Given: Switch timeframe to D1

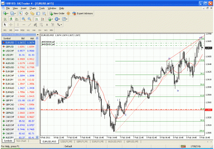Looking at the screenshot, I should [40, 30].
